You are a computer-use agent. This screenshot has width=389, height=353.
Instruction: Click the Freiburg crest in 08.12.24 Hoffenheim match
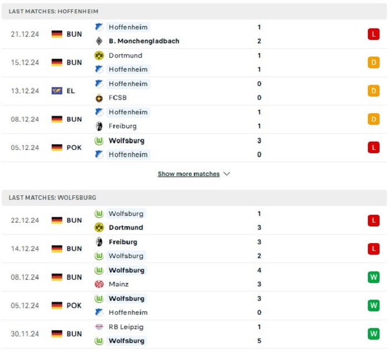coord(99,126)
